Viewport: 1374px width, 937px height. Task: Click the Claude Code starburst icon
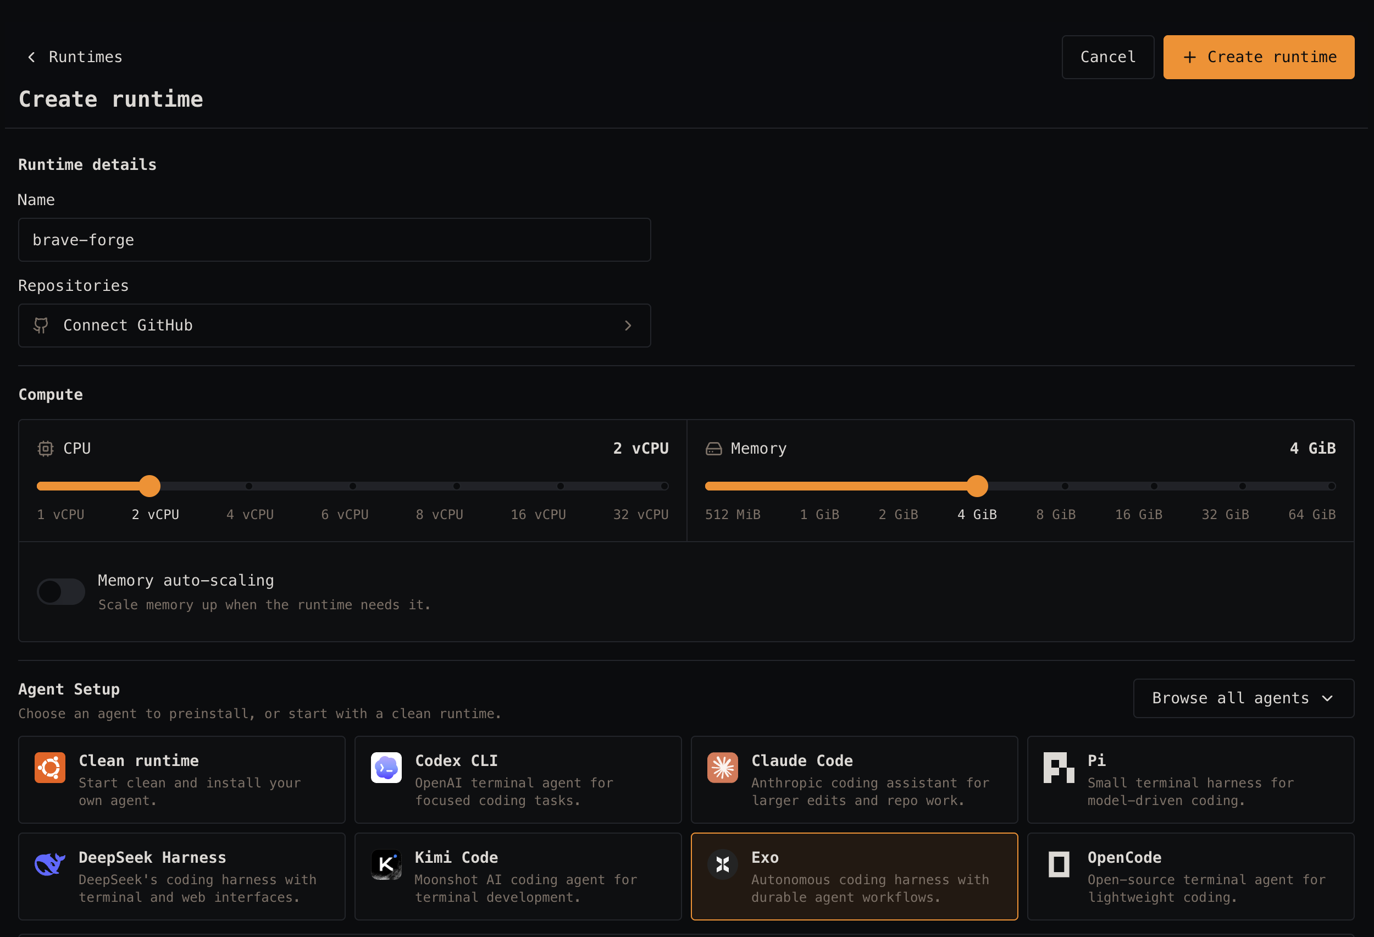tap(723, 767)
